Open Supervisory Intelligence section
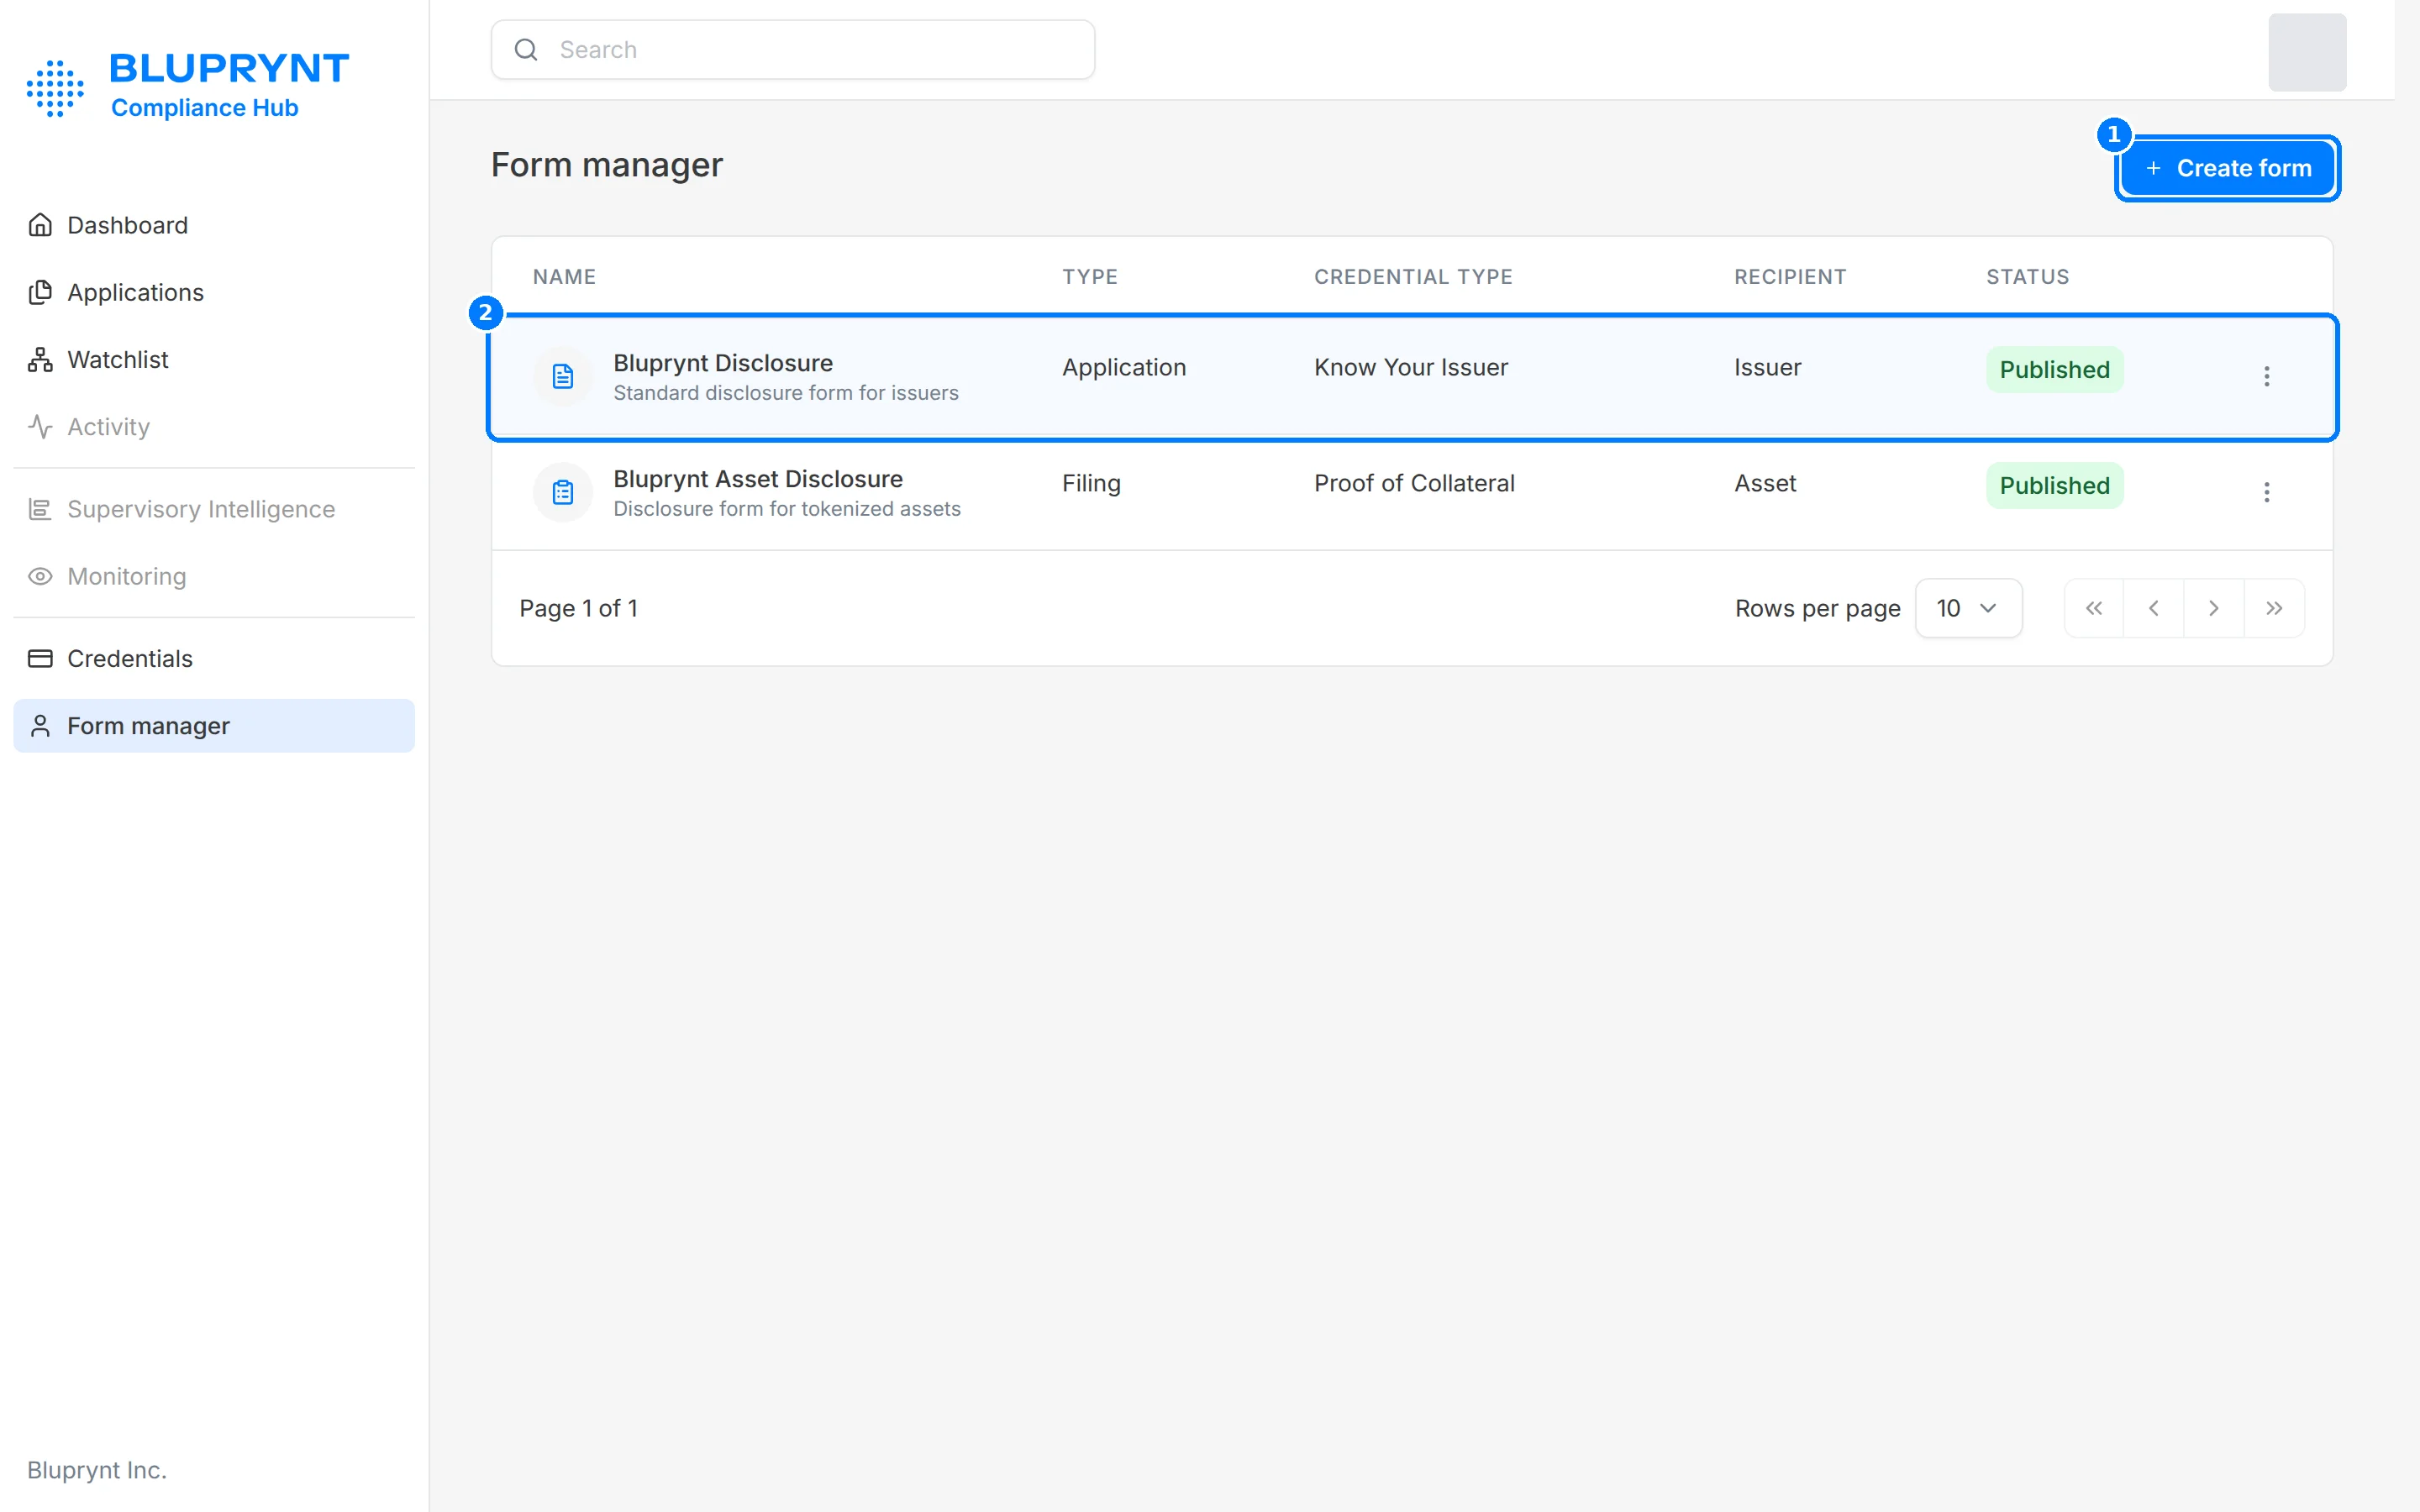This screenshot has width=2420, height=1512. pos(214,509)
